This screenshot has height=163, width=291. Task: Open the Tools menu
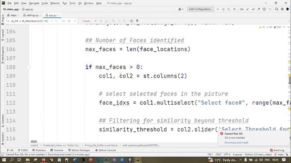(72, 3)
